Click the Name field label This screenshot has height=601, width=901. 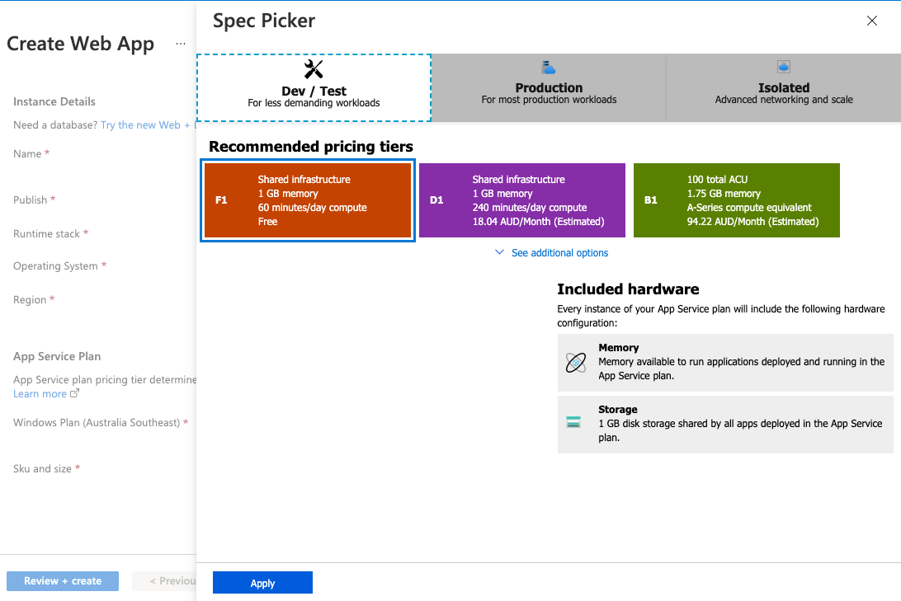pos(27,154)
